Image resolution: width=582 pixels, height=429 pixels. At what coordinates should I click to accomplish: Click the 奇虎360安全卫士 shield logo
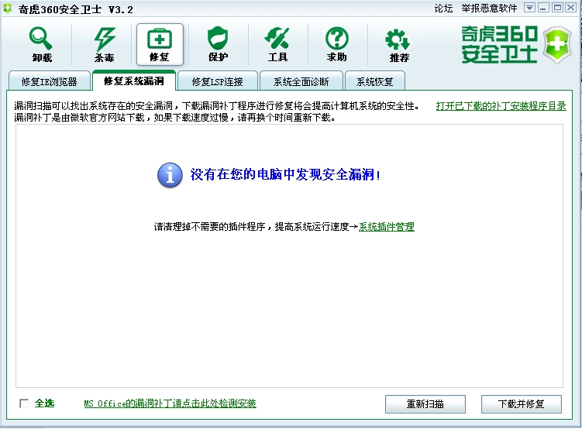tap(556, 44)
